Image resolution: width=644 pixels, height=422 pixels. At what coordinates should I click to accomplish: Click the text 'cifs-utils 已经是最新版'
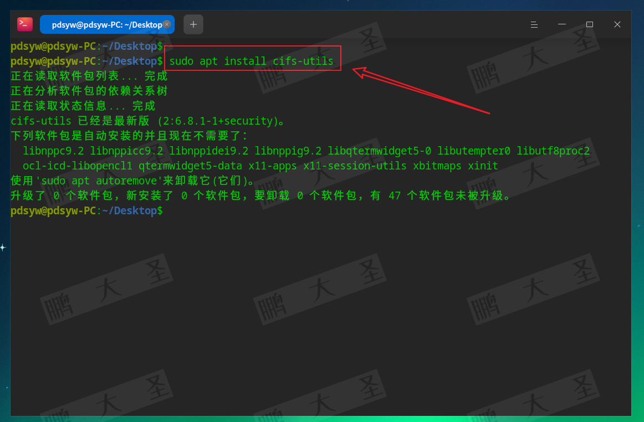point(80,121)
